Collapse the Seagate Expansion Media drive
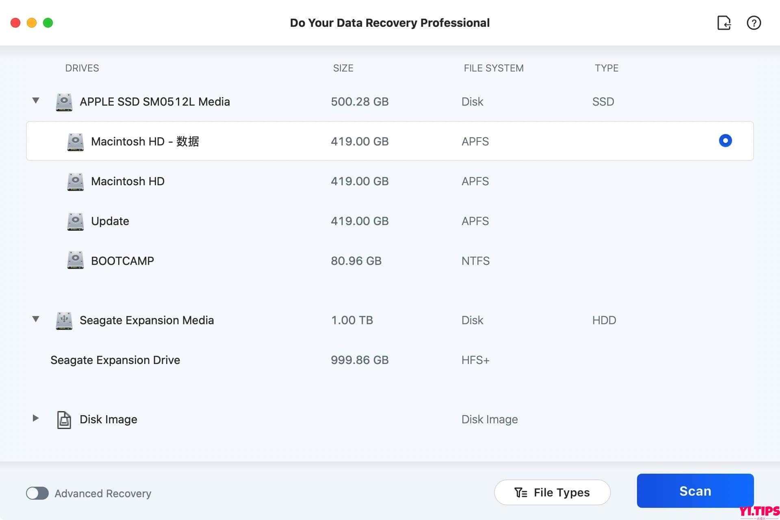 pos(36,319)
